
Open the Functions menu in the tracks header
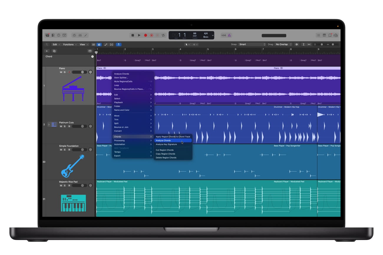pyautogui.click(x=70, y=44)
